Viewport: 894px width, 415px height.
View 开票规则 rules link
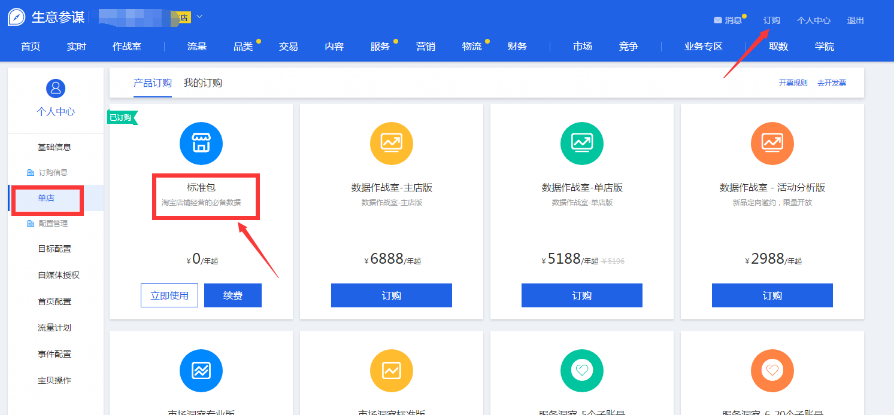793,83
